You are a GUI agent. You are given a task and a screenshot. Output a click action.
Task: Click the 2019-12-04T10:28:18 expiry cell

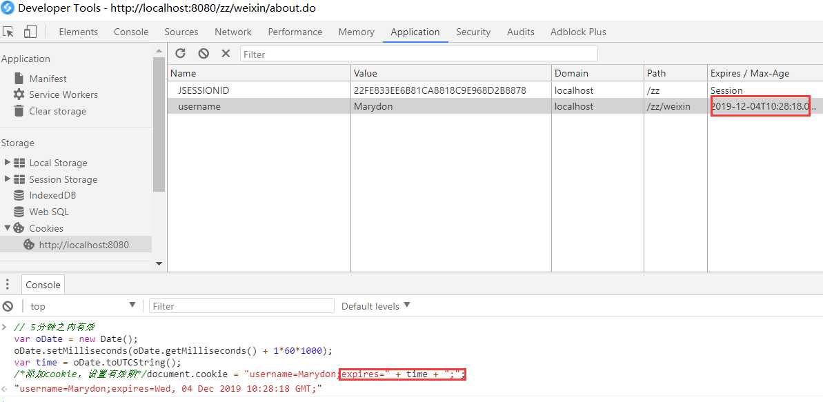(x=765, y=107)
